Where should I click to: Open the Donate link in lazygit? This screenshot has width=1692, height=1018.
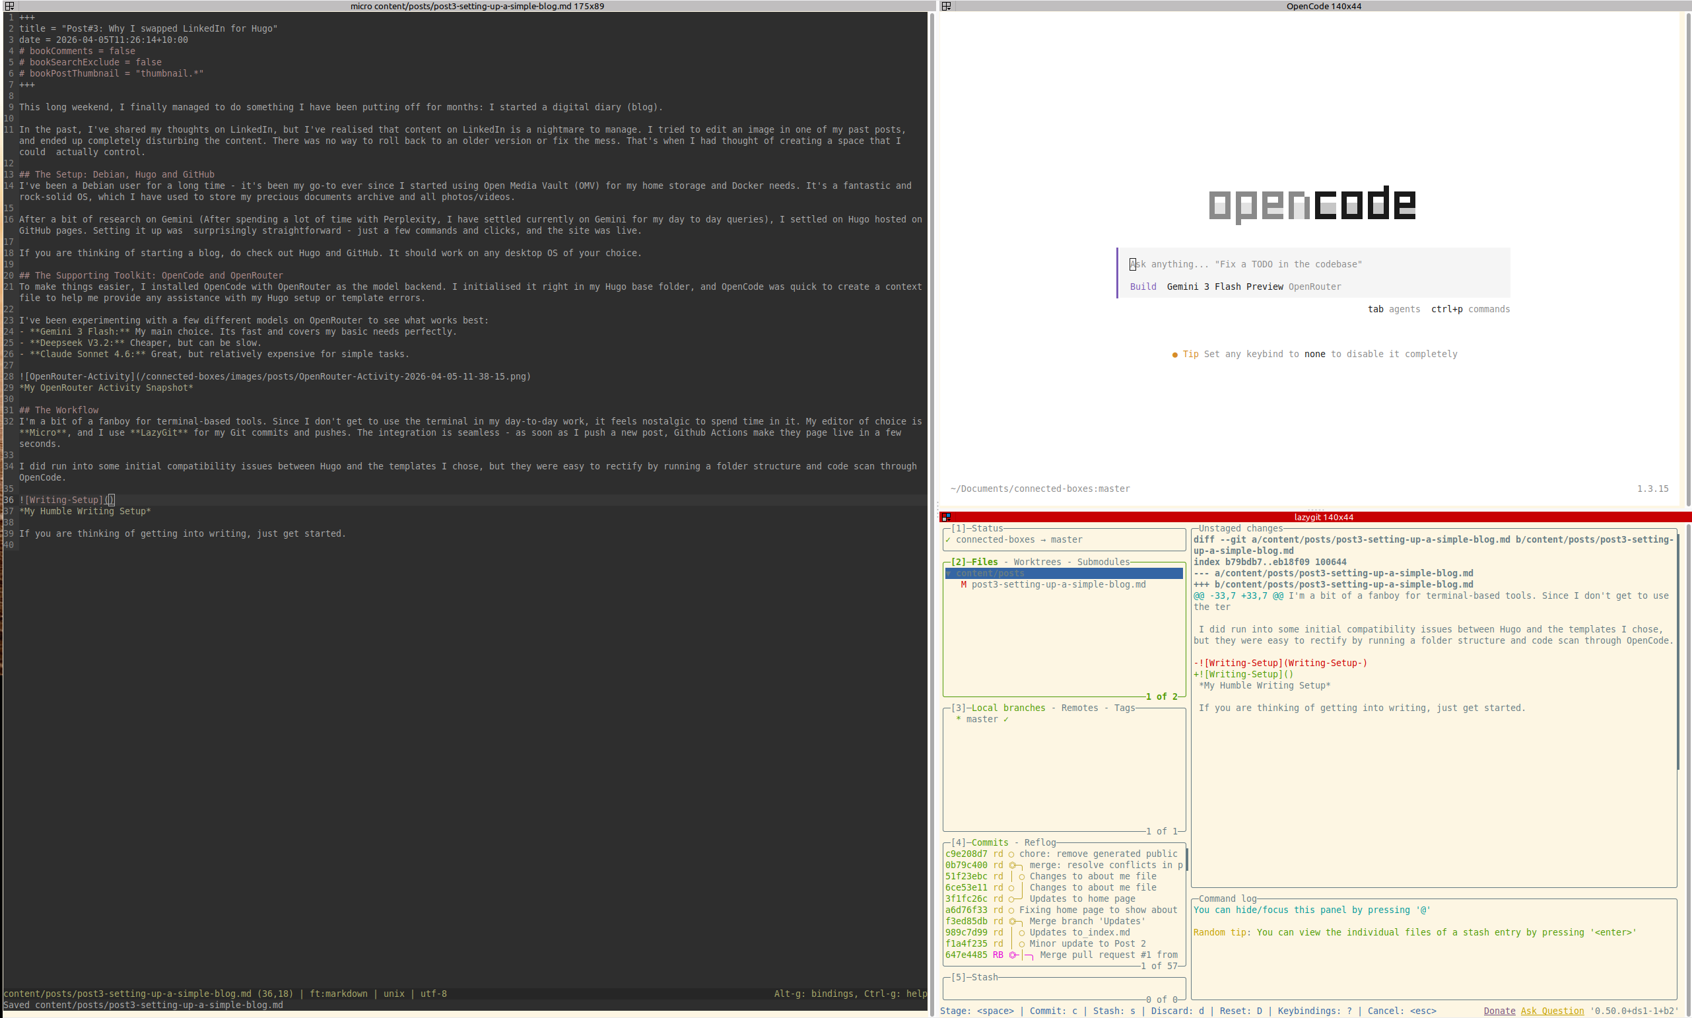point(1499,1011)
